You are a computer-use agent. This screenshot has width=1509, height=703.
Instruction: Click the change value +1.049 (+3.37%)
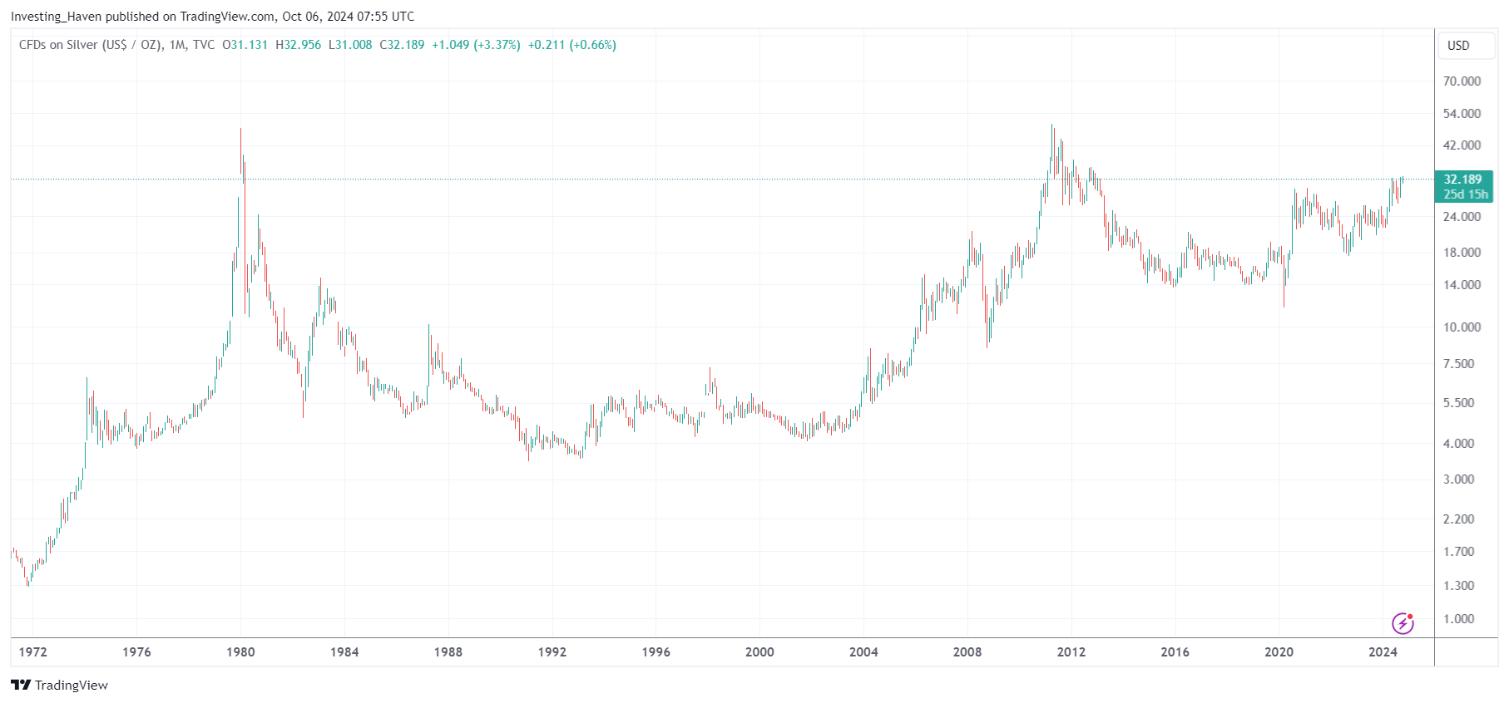tap(476, 45)
